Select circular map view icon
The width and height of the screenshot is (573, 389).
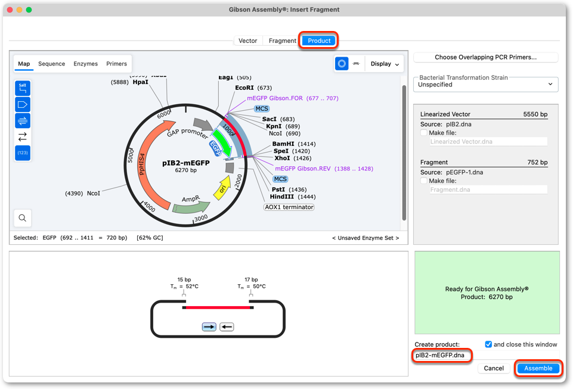(x=342, y=64)
